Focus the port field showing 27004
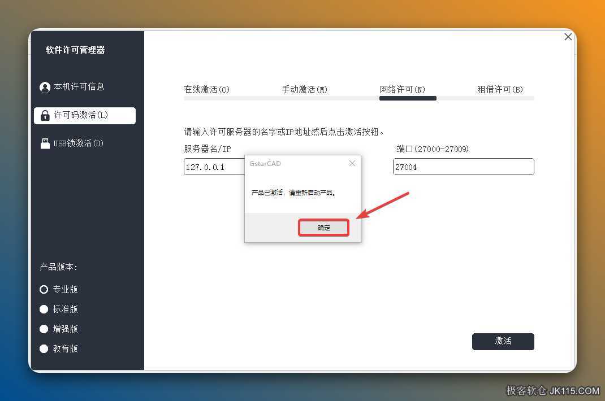Viewport: 605px width, 401px height. (x=464, y=167)
